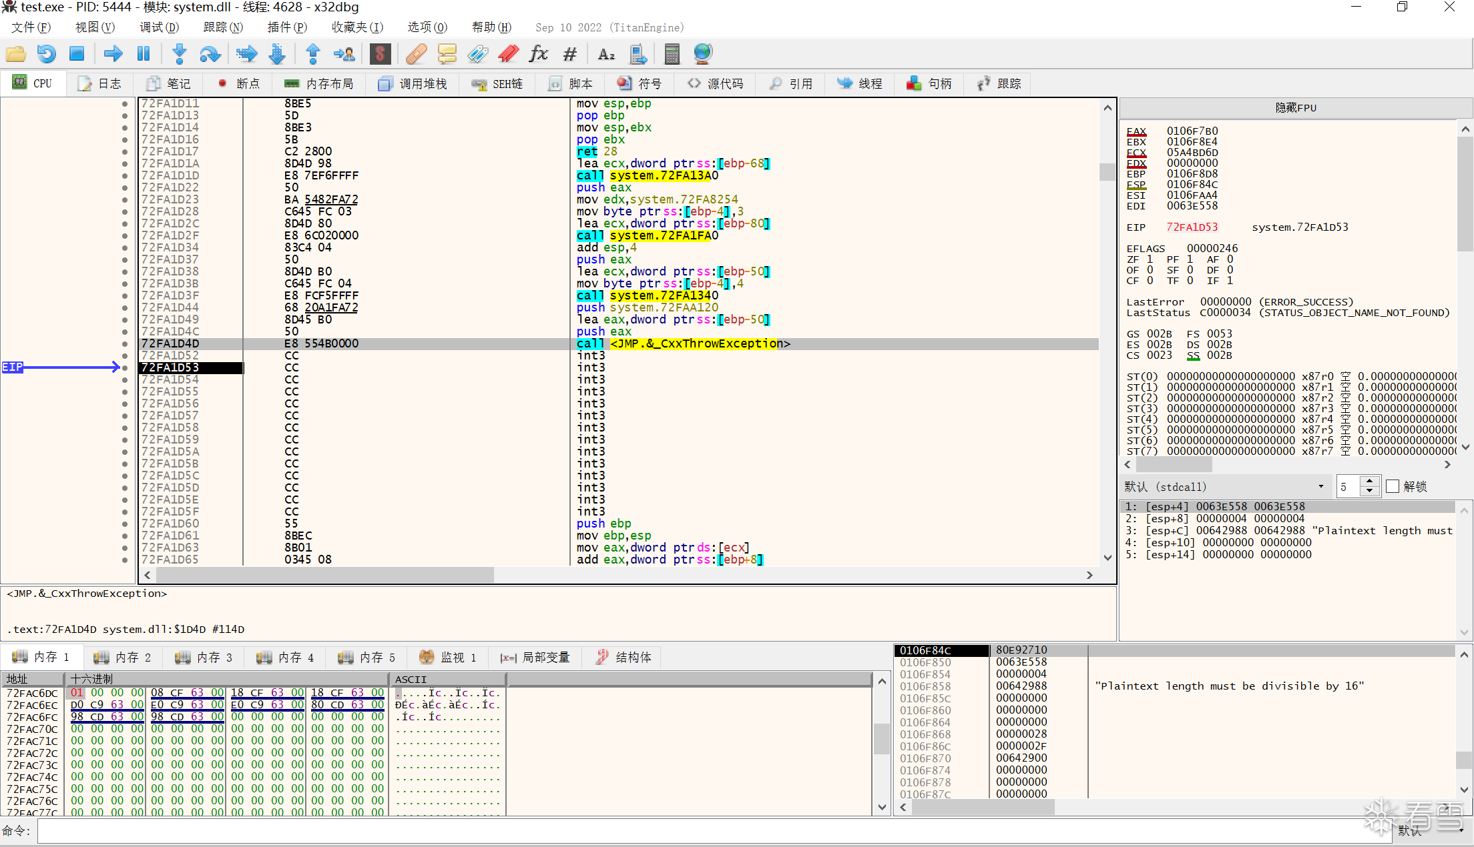Toggle the CF flag value
Screen dimensions: 1474x847
click(x=1150, y=281)
